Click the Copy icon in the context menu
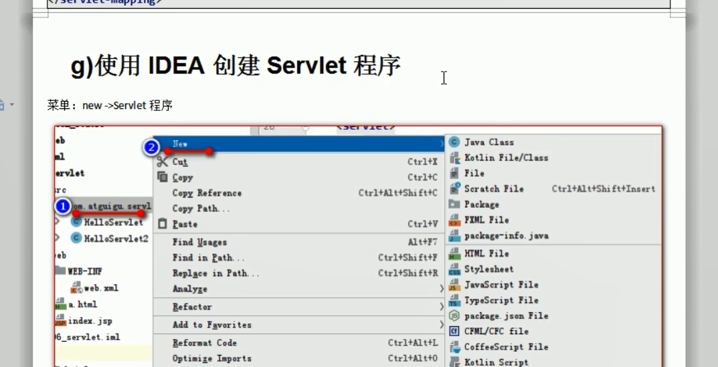Viewport: 718px width, 367px height. 162,177
